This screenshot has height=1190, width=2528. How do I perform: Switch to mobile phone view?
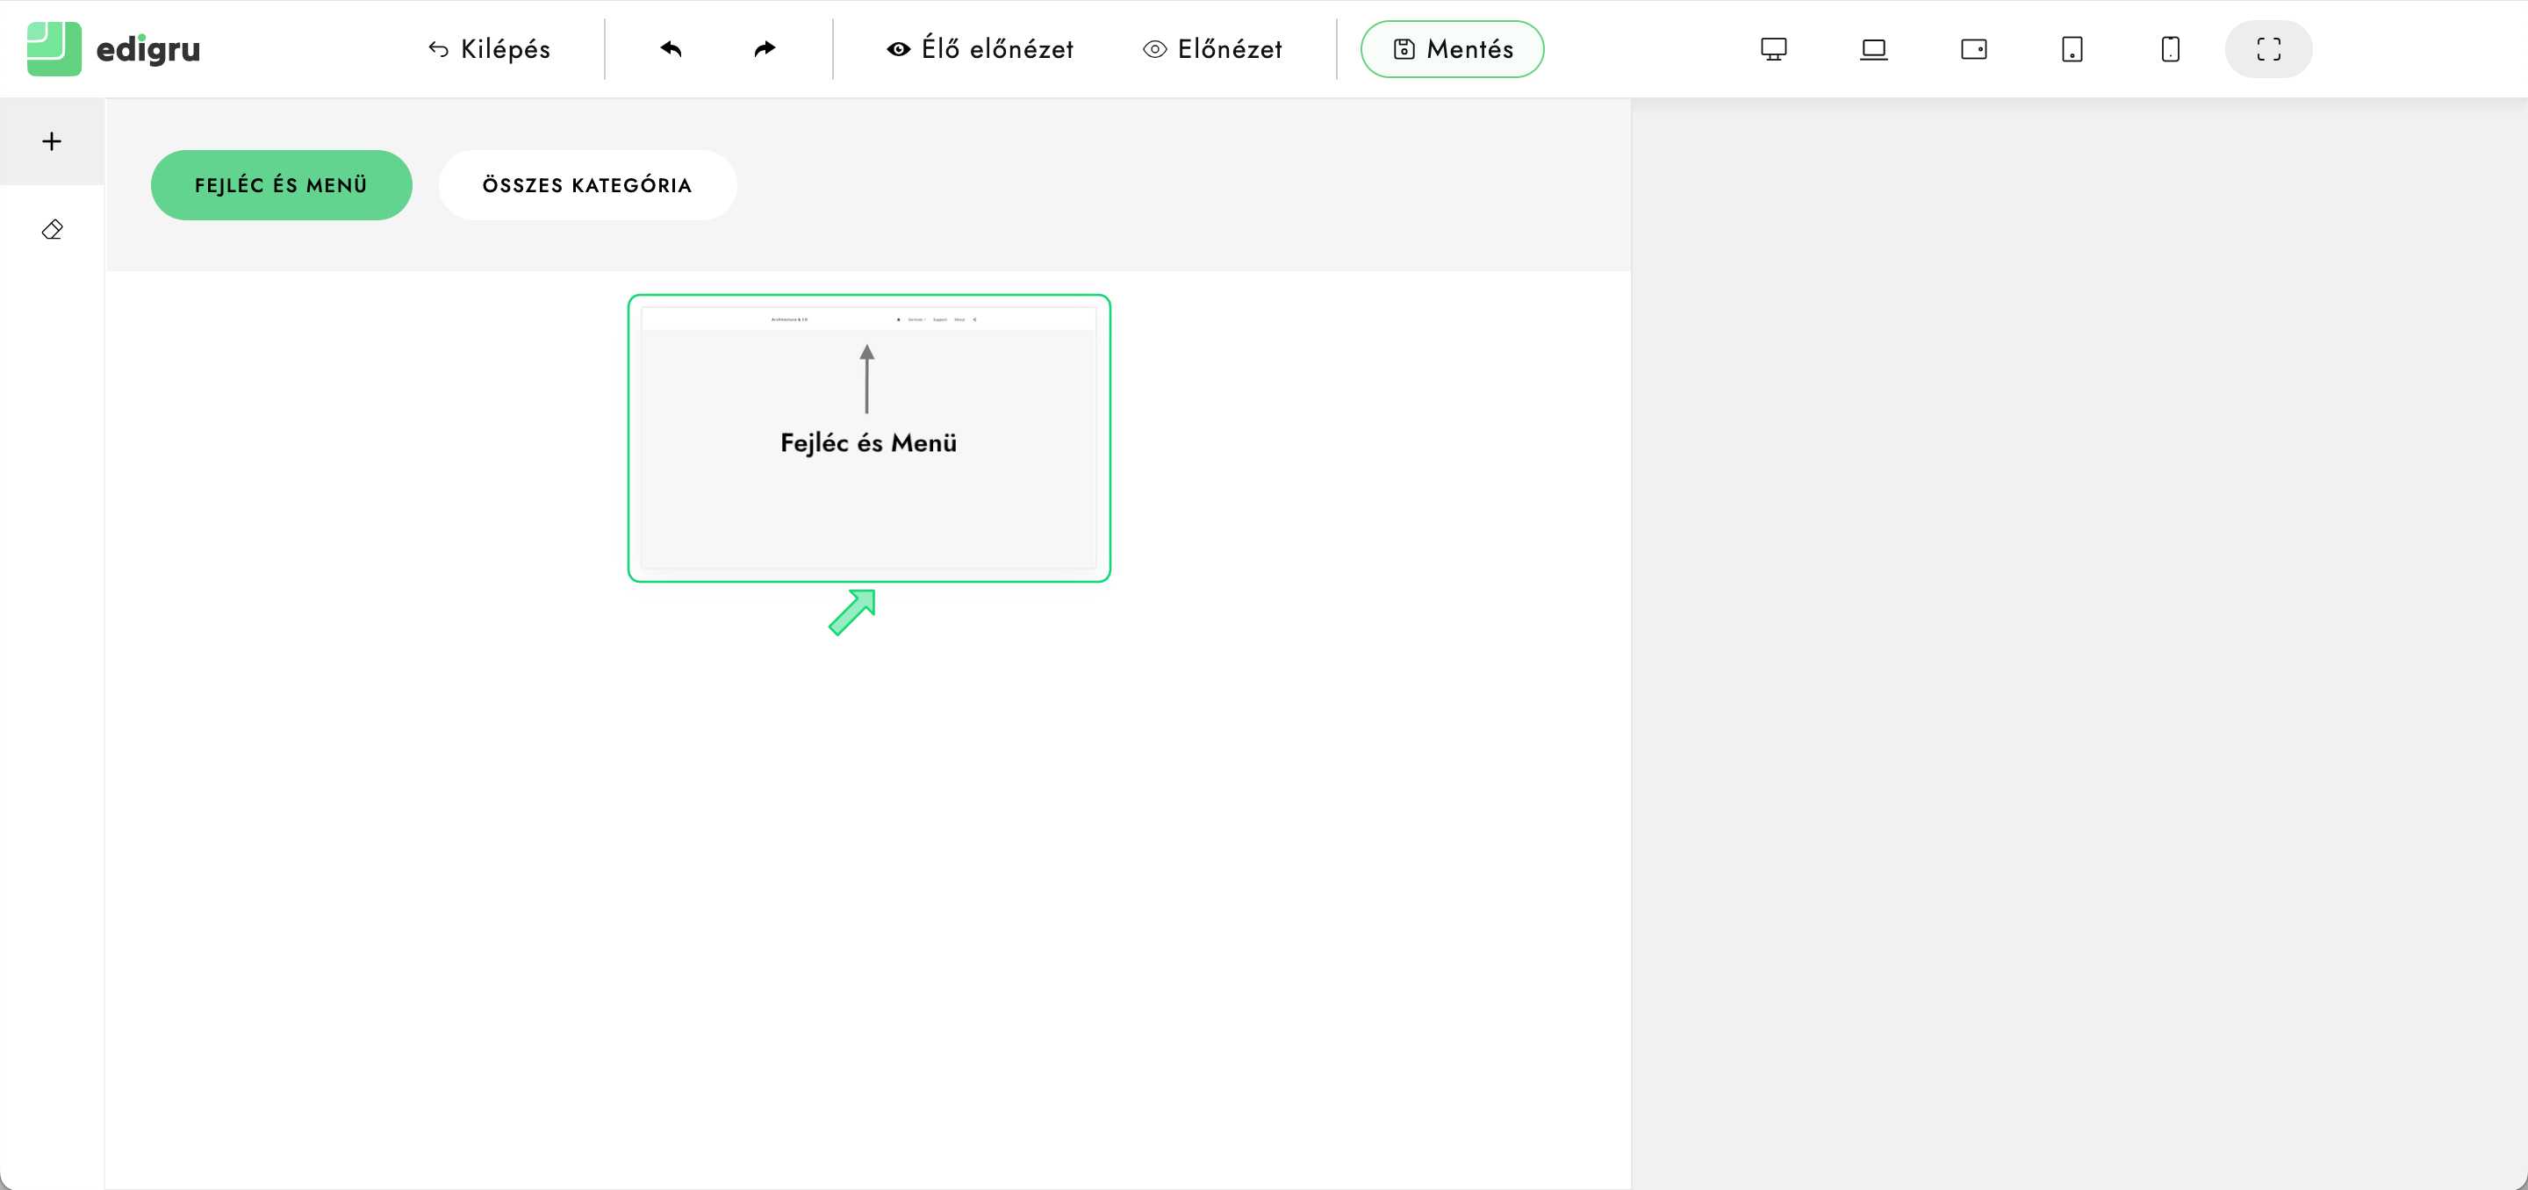(x=2170, y=49)
